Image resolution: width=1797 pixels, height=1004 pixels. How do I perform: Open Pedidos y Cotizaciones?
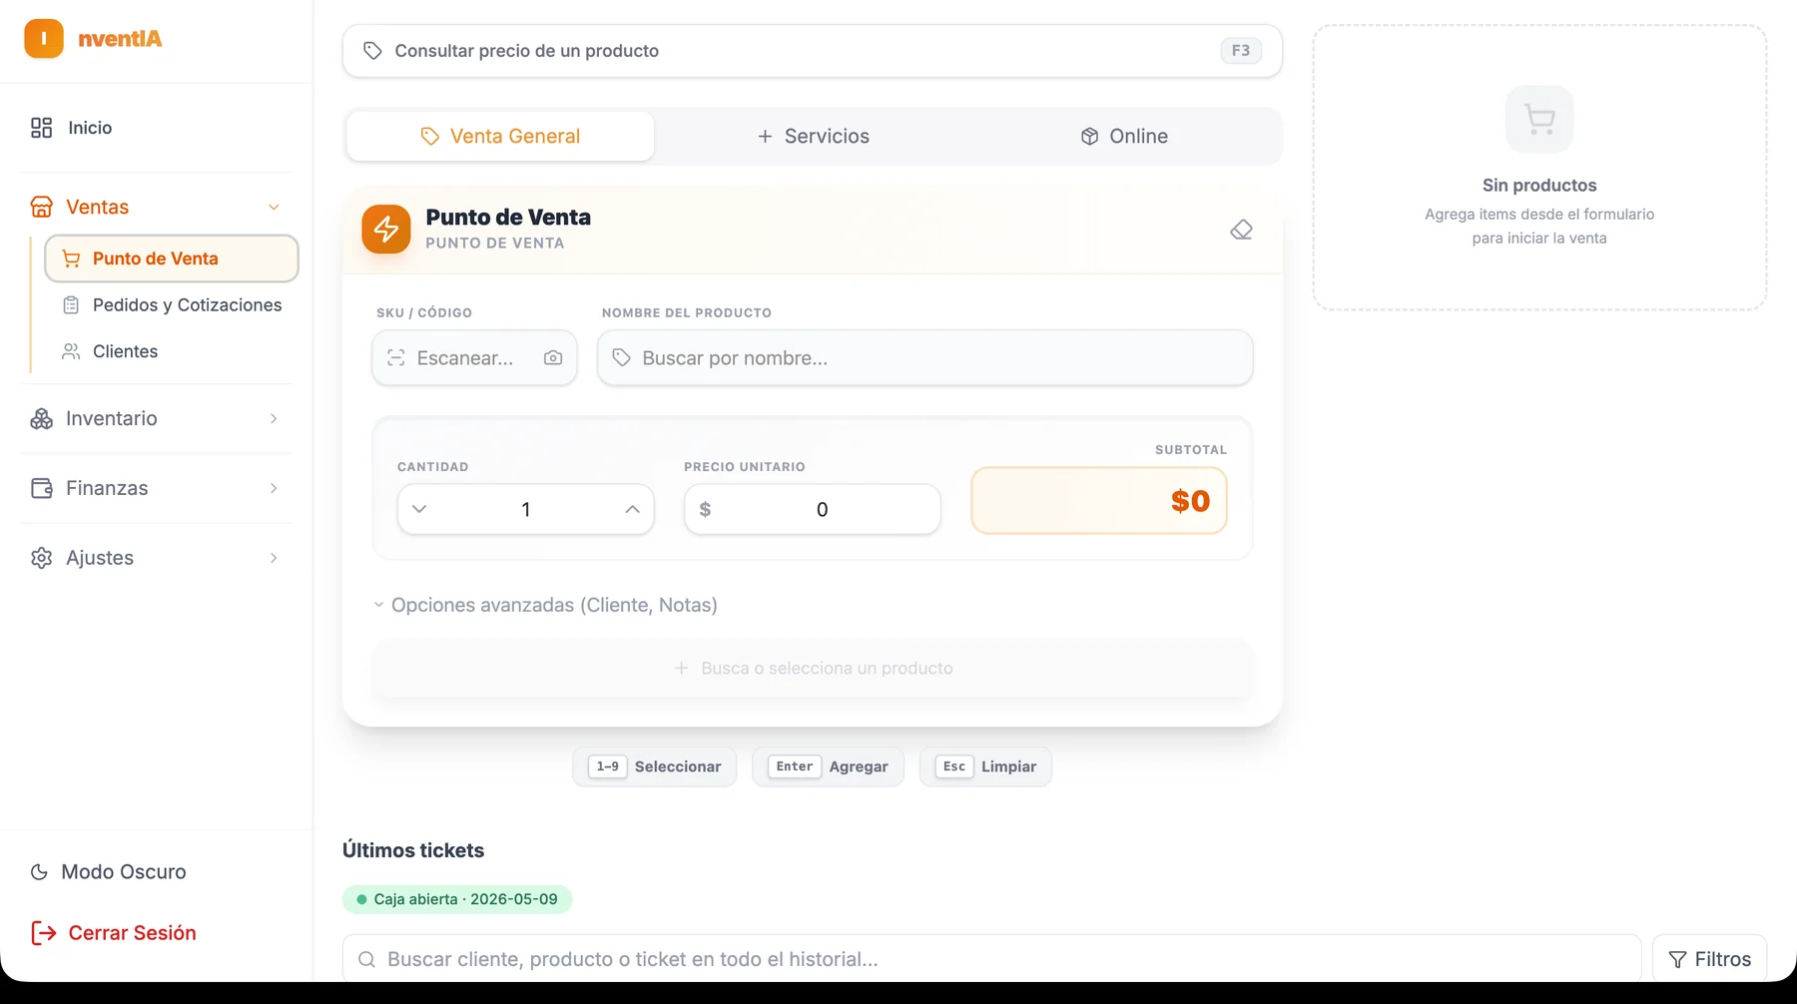click(172, 305)
